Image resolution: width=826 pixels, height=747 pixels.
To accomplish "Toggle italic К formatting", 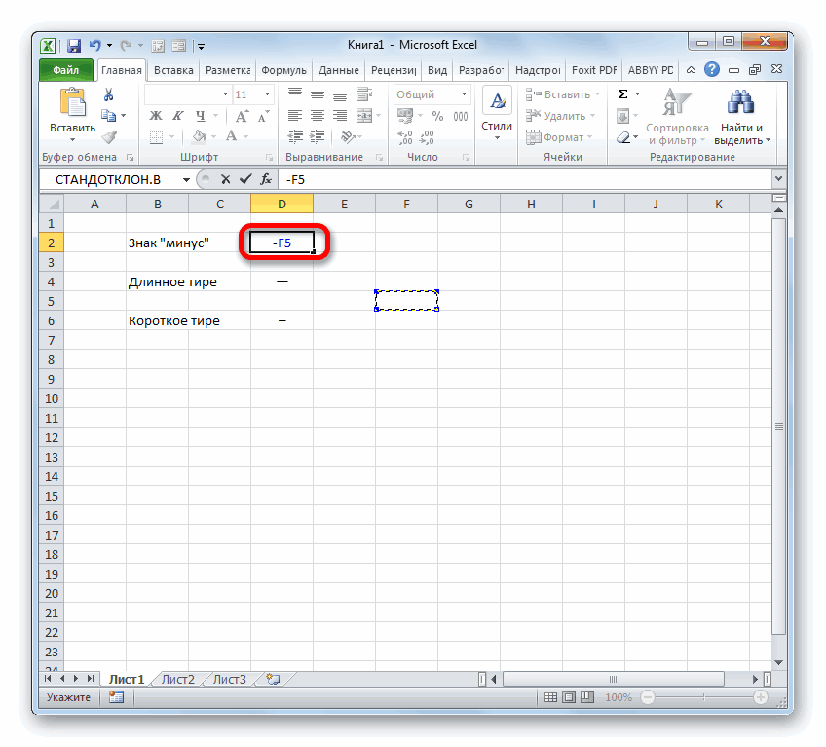I will coord(178,116).
